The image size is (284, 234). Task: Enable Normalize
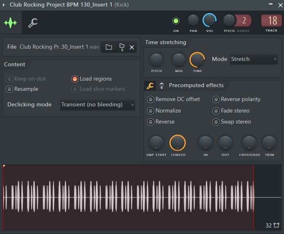[x=164, y=111]
